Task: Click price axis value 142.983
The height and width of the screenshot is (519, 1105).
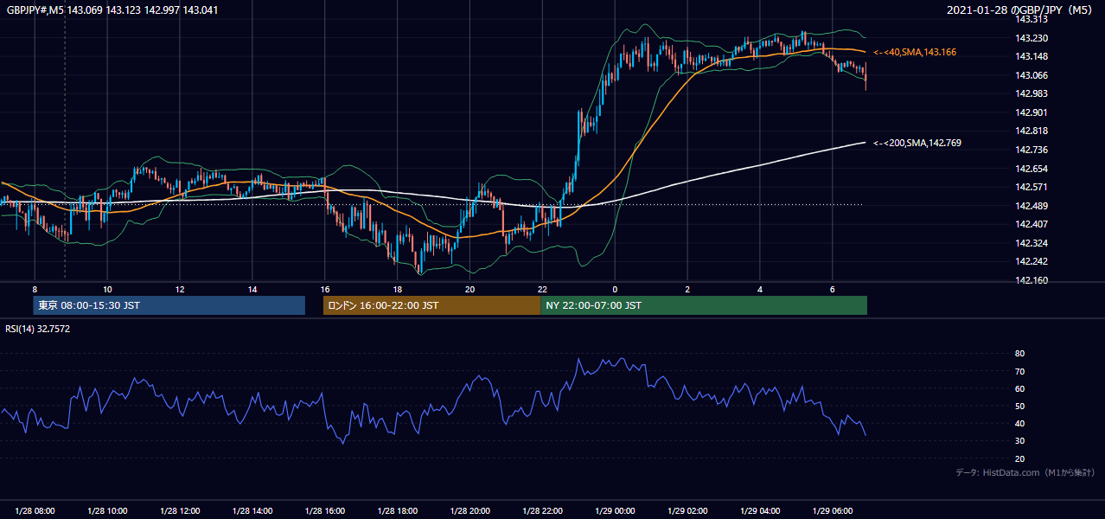Action: coord(1032,93)
